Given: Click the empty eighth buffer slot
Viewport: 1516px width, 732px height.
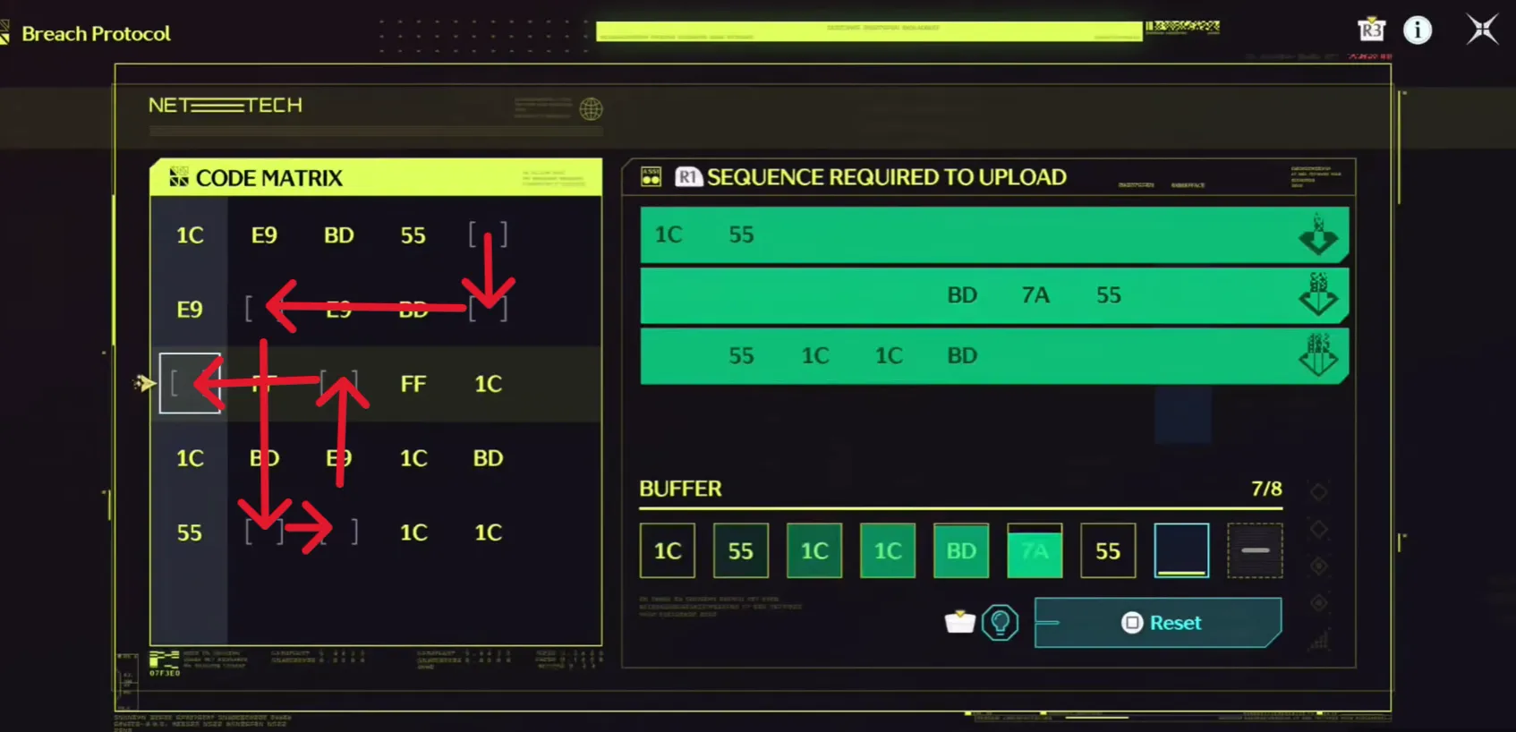Looking at the screenshot, I should pos(1181,550).
